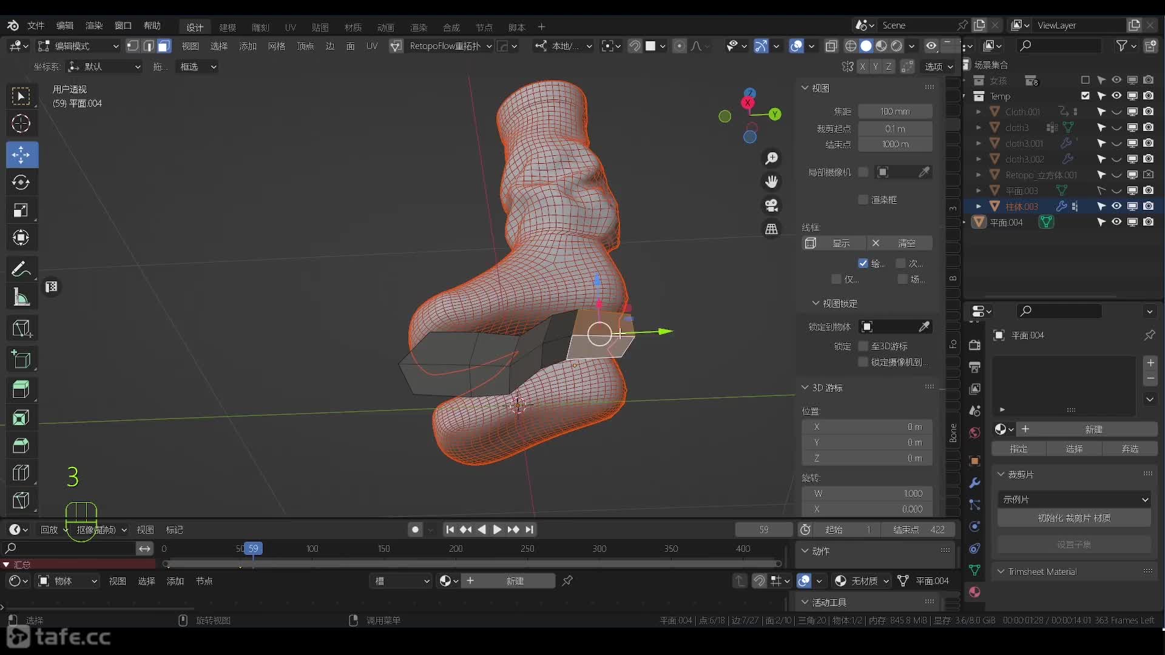Select the Measure ruler tool
The width and height of the screenshot is (1165, 655).
[x=21, y=297]
